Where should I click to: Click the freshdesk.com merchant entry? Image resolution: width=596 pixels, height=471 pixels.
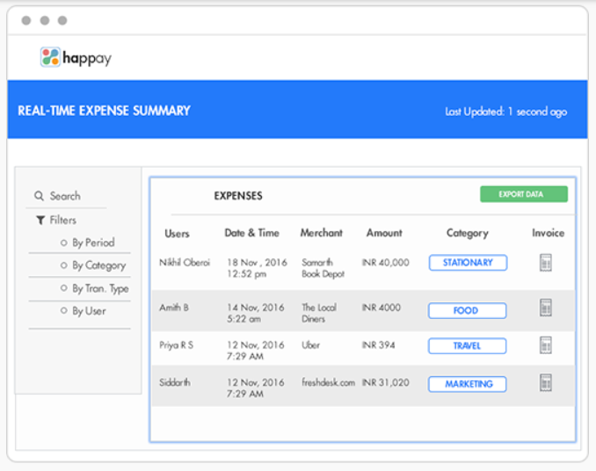coord(327,382)
